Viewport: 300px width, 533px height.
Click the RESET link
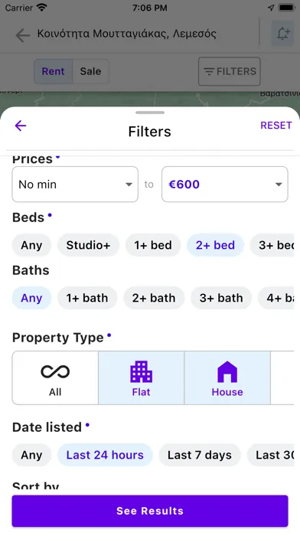(x=276, y=126)
